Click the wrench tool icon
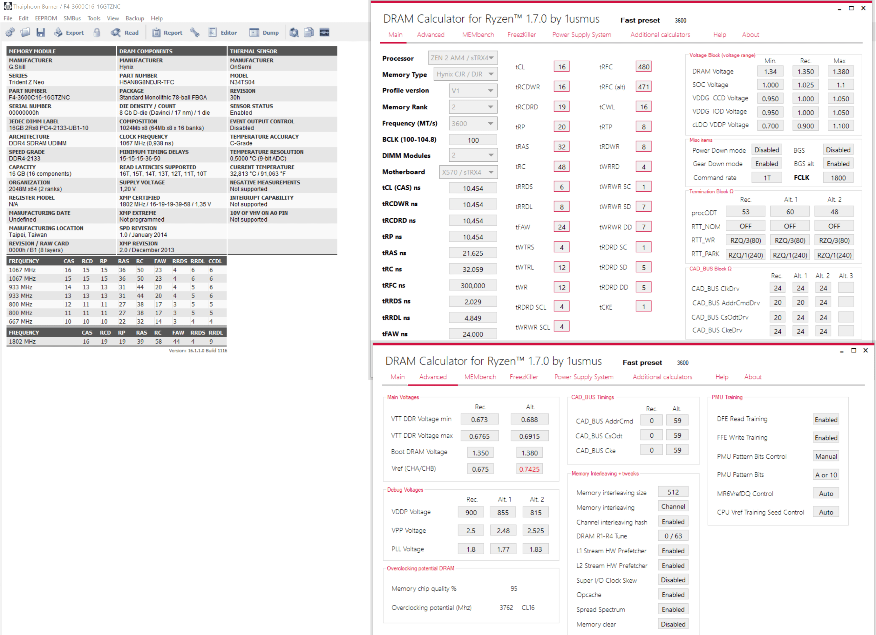Screen dimensions: 876x635 click(x=195, y=32)
